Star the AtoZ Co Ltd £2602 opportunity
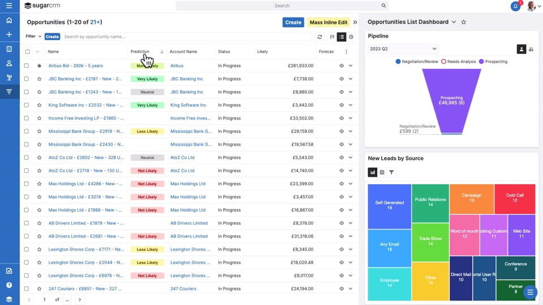Image resolution: width=543 pixels, height=305 pixels. click(39, 158)
